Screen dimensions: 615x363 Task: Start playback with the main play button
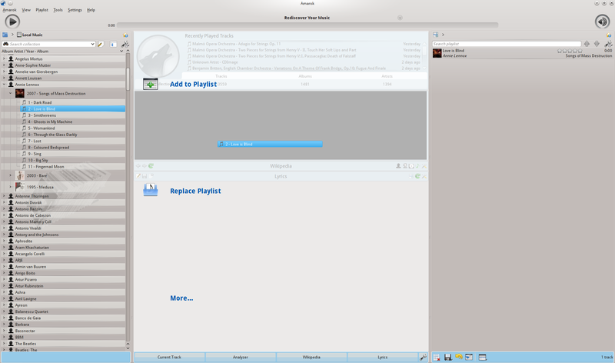pos(12,22)
